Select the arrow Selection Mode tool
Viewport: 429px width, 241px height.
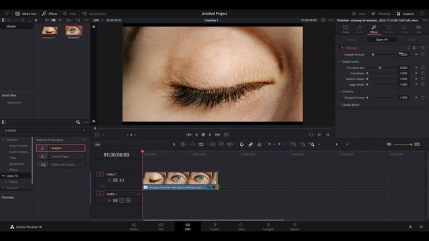(174, 145)
